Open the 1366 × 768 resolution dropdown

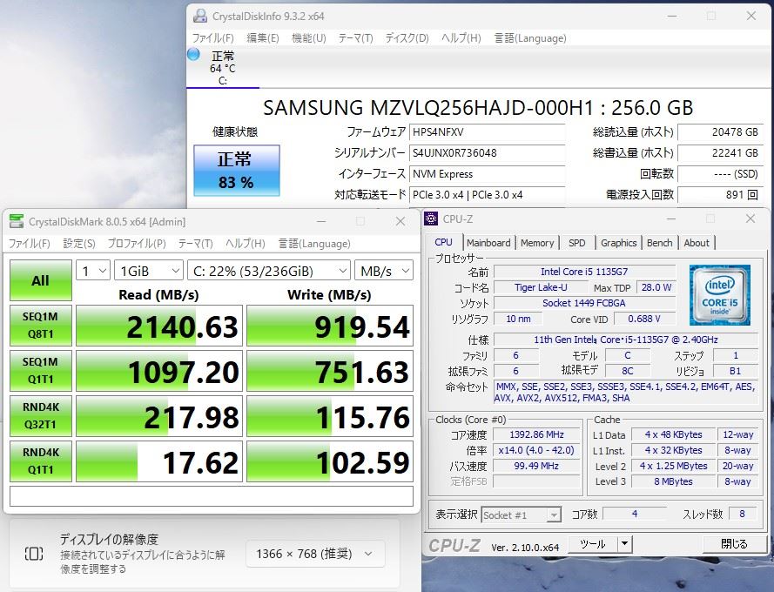[315, 554]
